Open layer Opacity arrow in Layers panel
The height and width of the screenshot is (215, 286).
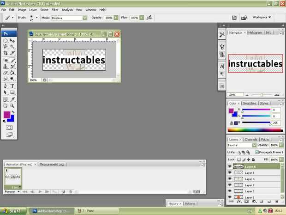click(281, 145)
